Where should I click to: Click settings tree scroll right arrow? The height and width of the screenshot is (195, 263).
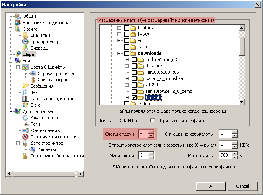coord(81,174)
